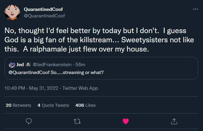Viewport: 203px width, 131px height.
Task: Open Jed's small avatar in quoted tweet
Action: point(12,64)
